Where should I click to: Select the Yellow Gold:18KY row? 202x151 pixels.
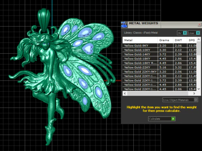(x=159, y=59)
